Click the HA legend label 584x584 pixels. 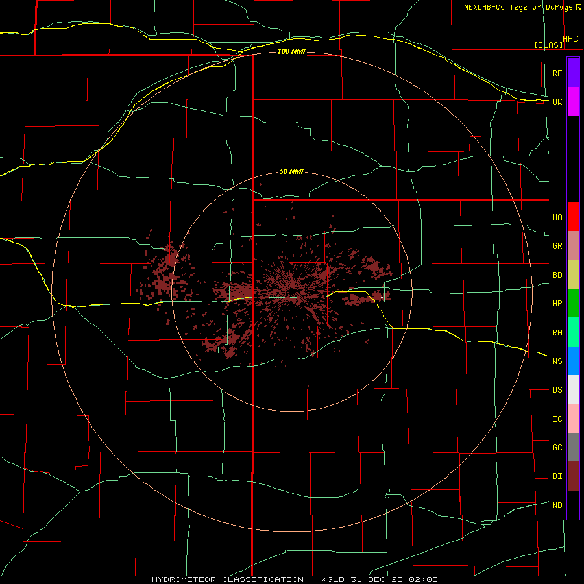tap(557, 217)
